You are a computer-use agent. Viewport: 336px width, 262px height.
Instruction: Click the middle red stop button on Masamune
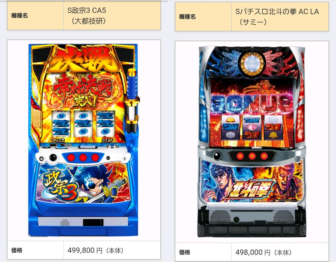(83, 158)
